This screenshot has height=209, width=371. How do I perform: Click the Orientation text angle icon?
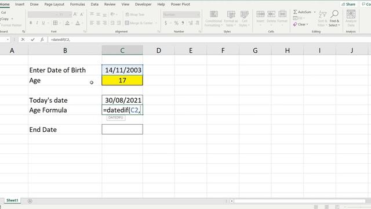tap(113, 14)
